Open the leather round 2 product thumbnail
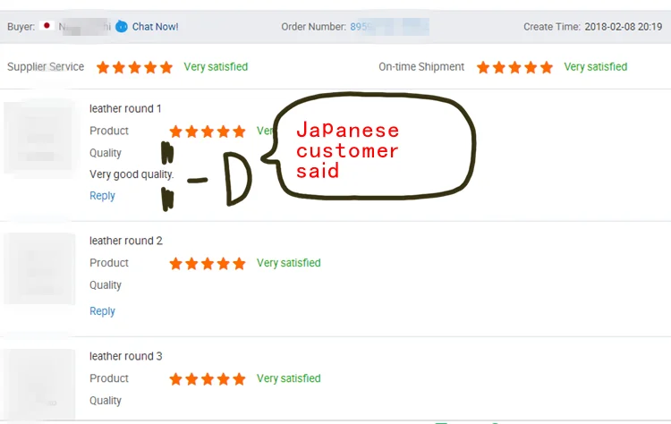Screen dimensions: 671x424 39,268
